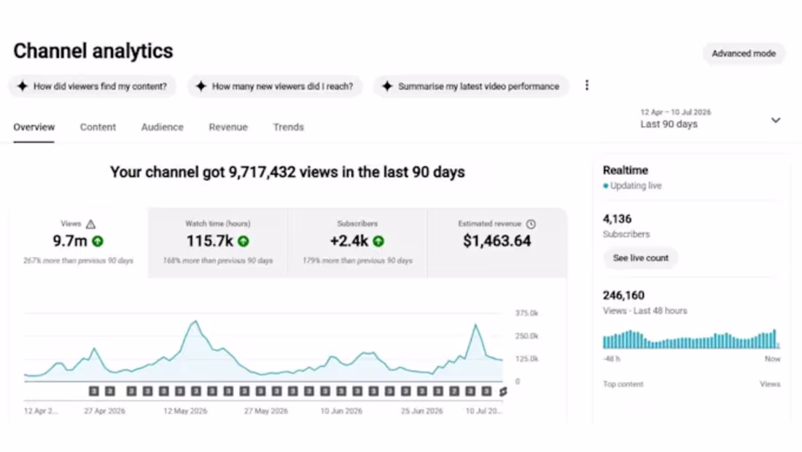Click the "12 May 2026" x-axis date label

185,411
